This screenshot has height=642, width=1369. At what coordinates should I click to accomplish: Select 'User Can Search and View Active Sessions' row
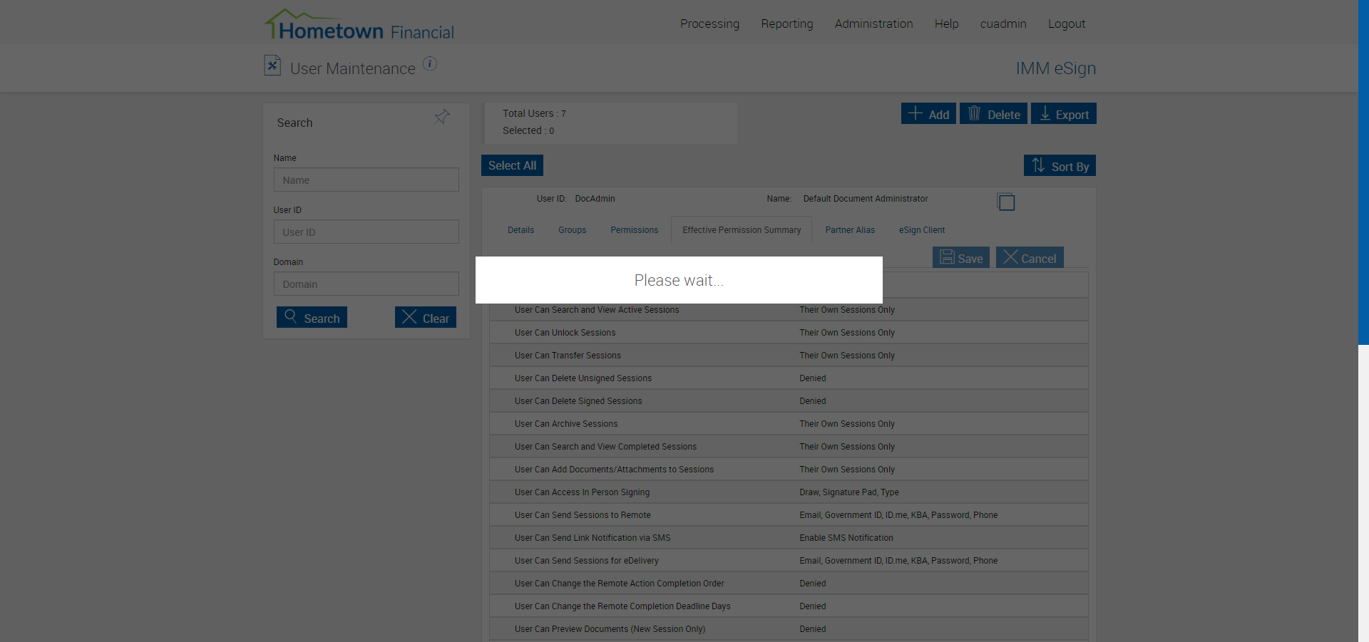[789, 310]
